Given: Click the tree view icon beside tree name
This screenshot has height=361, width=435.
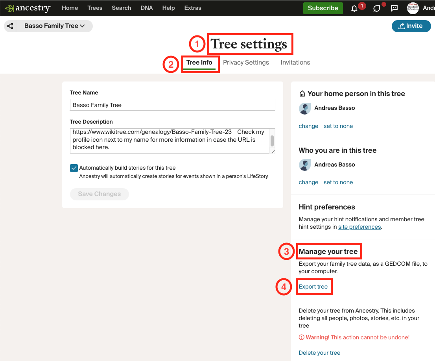Looking at the screenshot, I should [x=10, y=26].
